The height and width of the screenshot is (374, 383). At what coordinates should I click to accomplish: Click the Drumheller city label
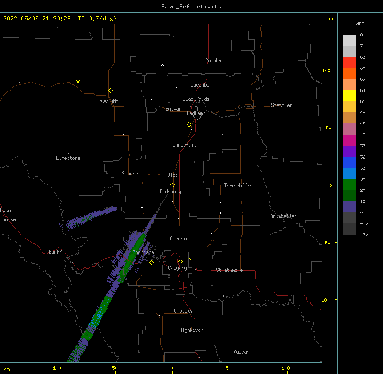click(x=283, y=216)
